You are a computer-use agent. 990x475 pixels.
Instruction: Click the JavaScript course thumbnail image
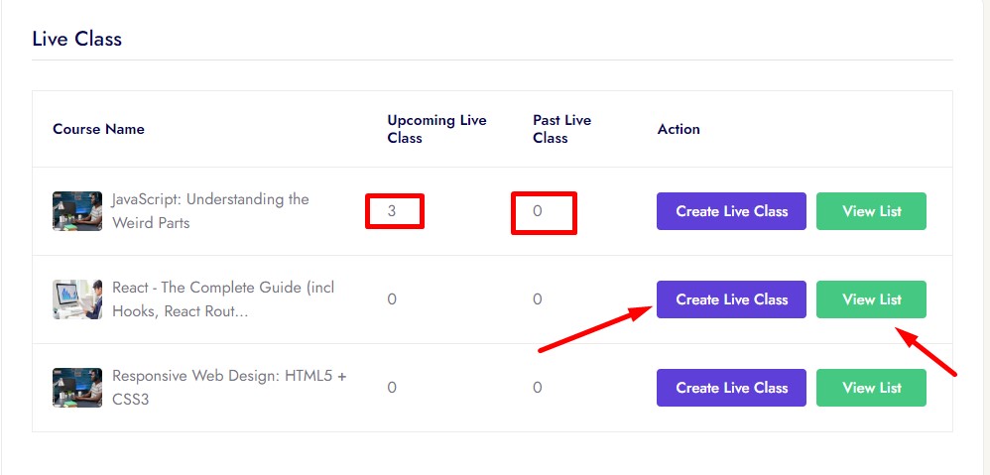pyautogui.click(x=77, y=211)
